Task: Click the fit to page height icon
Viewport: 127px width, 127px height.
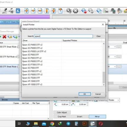Action: click(47, 11)
